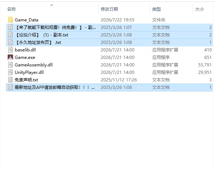The height and width of the screenshot is (171, 215).
Task: Click the 【来了就能下载和观看 file icon
Action: pos(10,27)
